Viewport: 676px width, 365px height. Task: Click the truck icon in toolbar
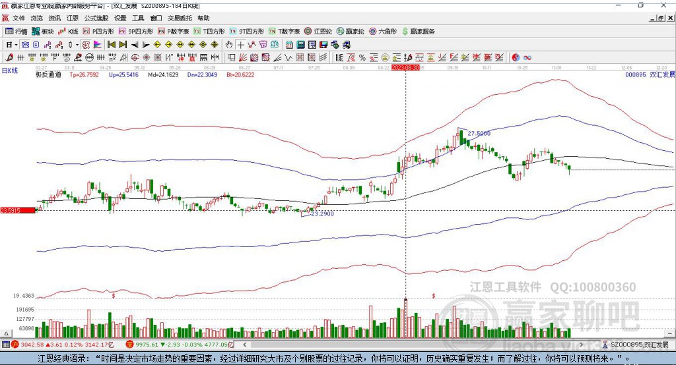click(x=347, y=45)
